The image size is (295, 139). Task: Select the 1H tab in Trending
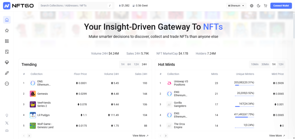coord(123,64)
